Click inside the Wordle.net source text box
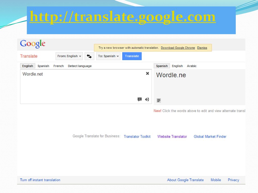Viewport: 258px width, 193px height. 86,86
